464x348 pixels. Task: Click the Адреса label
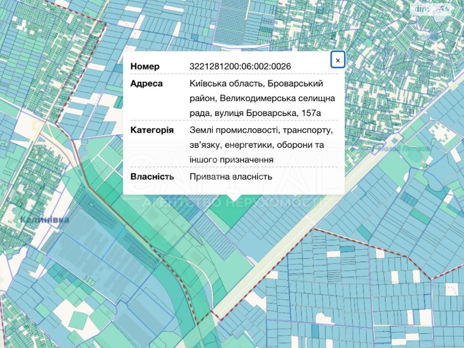pyautogui.click(x=146, y=84)
